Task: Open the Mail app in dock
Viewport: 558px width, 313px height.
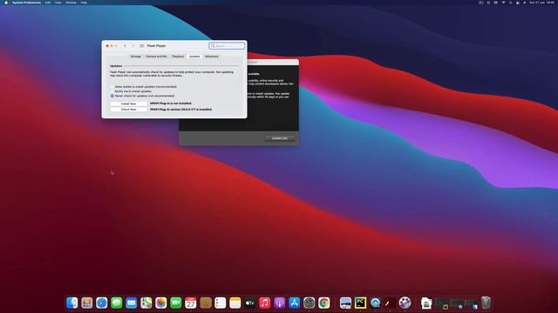Action: (x=132, y=303)
